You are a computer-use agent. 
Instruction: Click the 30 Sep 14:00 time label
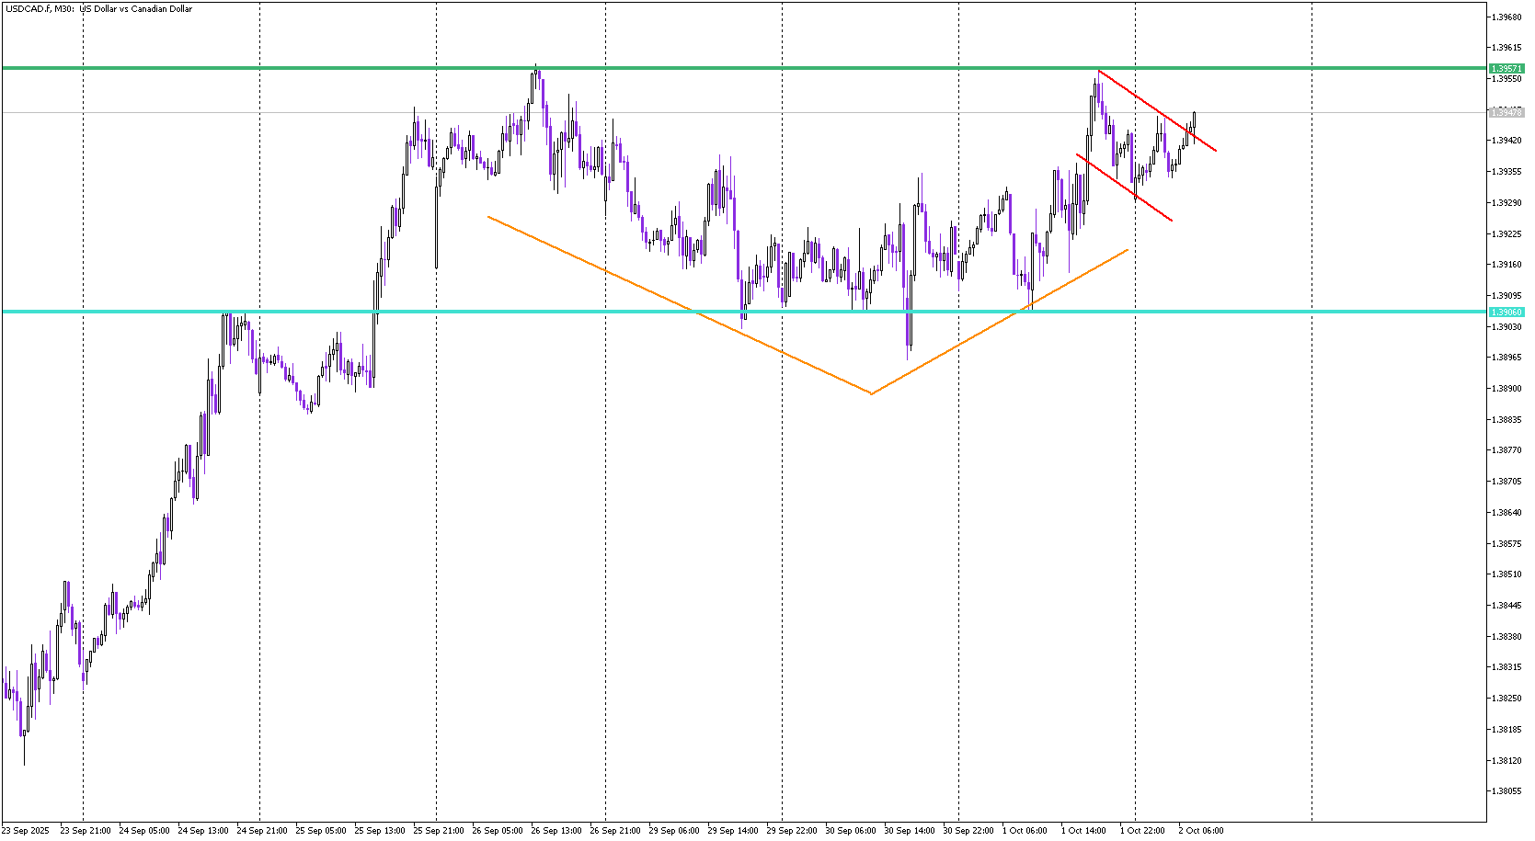click(x=910, y=831)
